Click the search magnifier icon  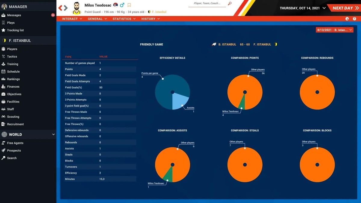click(230, 4)
